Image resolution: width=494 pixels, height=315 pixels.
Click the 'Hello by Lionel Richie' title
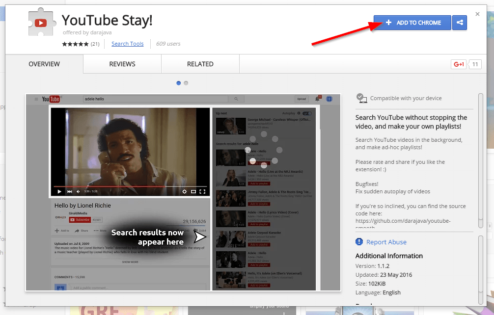point(82,206)
